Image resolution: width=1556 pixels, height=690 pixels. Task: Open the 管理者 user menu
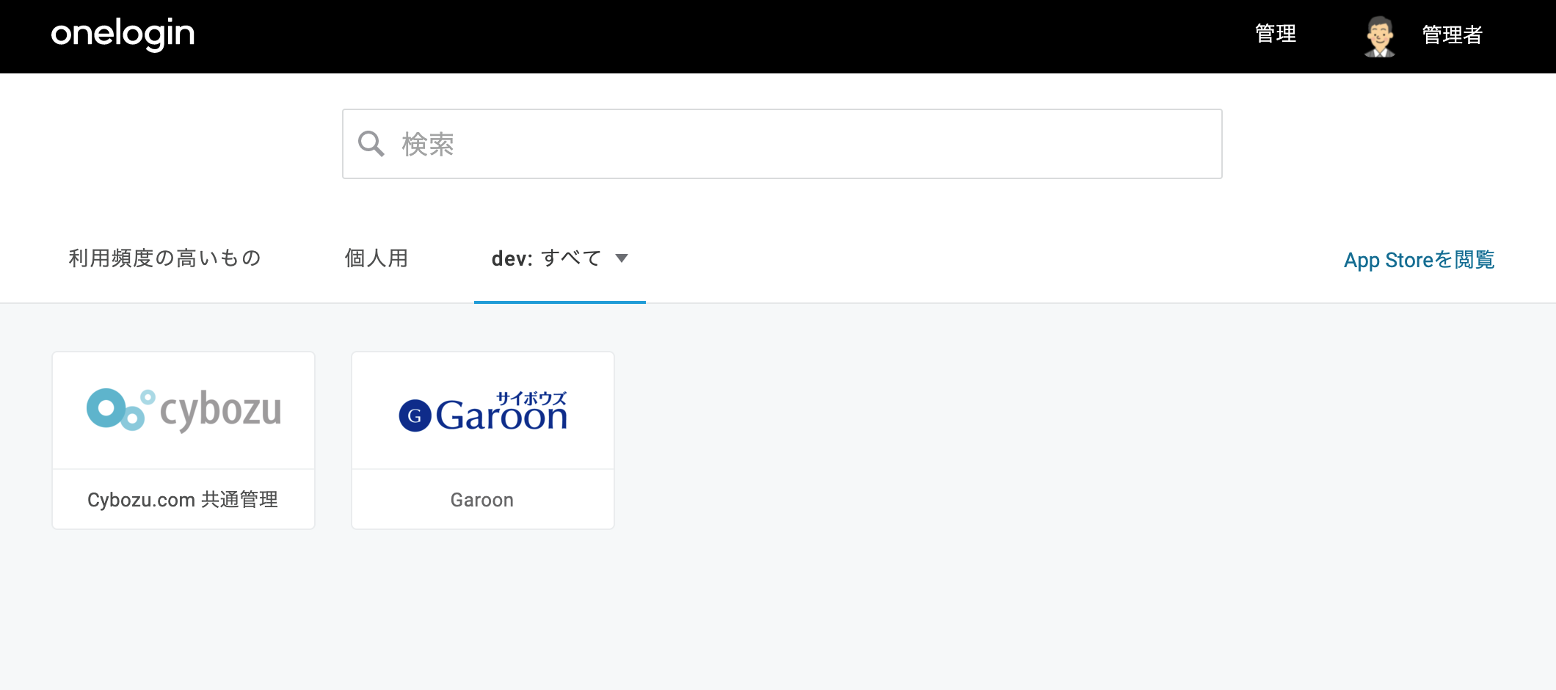(1452, 34)
